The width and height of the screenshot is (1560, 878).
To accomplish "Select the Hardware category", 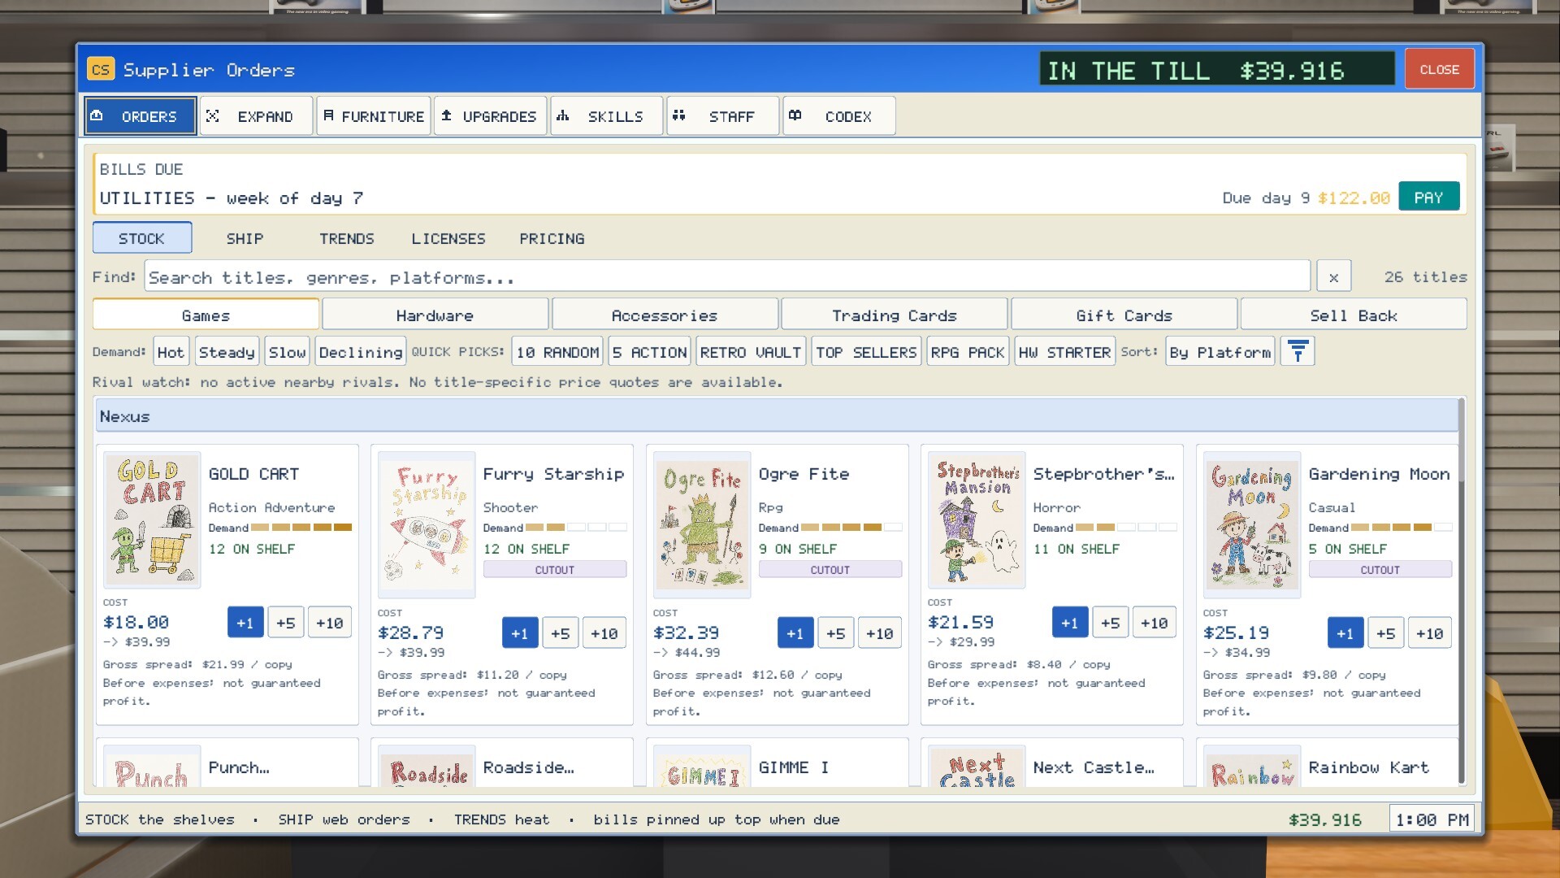I will 435,315.
